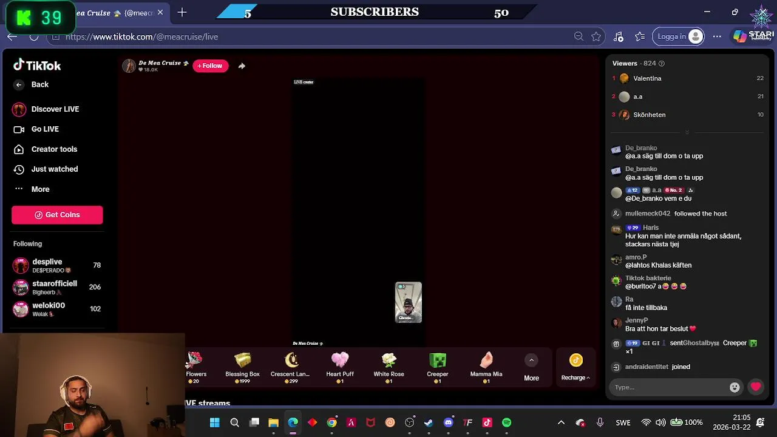Open browser settings ellipsis menu
This screenshot has width=777, height=437.
pyautogui.click(x=717, y=36)
